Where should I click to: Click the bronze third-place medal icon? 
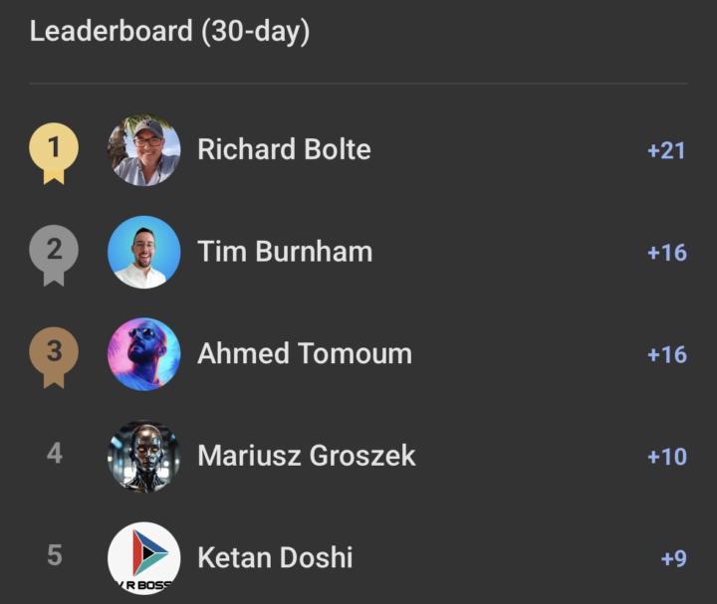coord(54,354)
